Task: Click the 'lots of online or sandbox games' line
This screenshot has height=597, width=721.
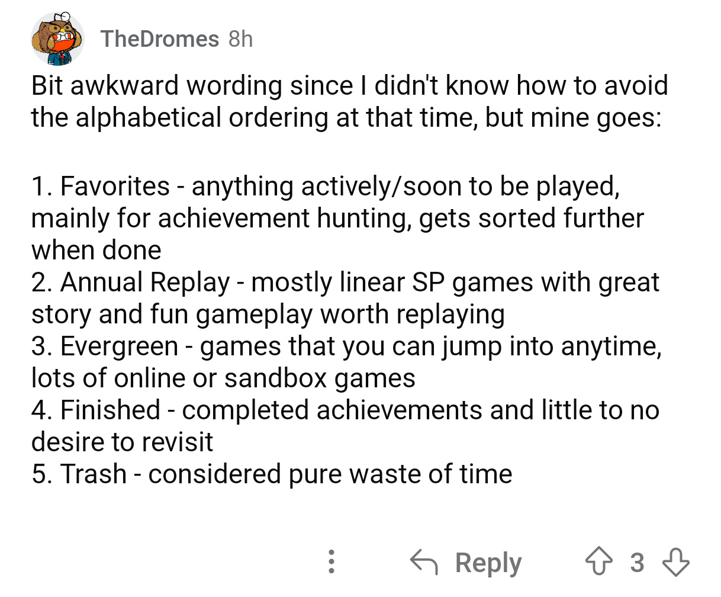Action: (223, 378)
